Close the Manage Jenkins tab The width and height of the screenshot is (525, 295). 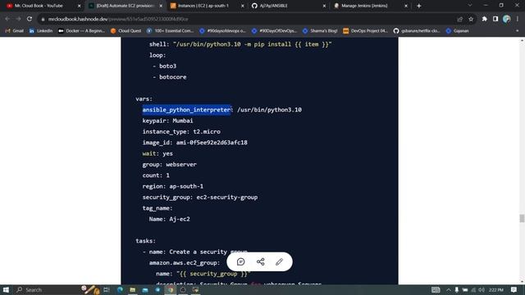click(406, 6)
